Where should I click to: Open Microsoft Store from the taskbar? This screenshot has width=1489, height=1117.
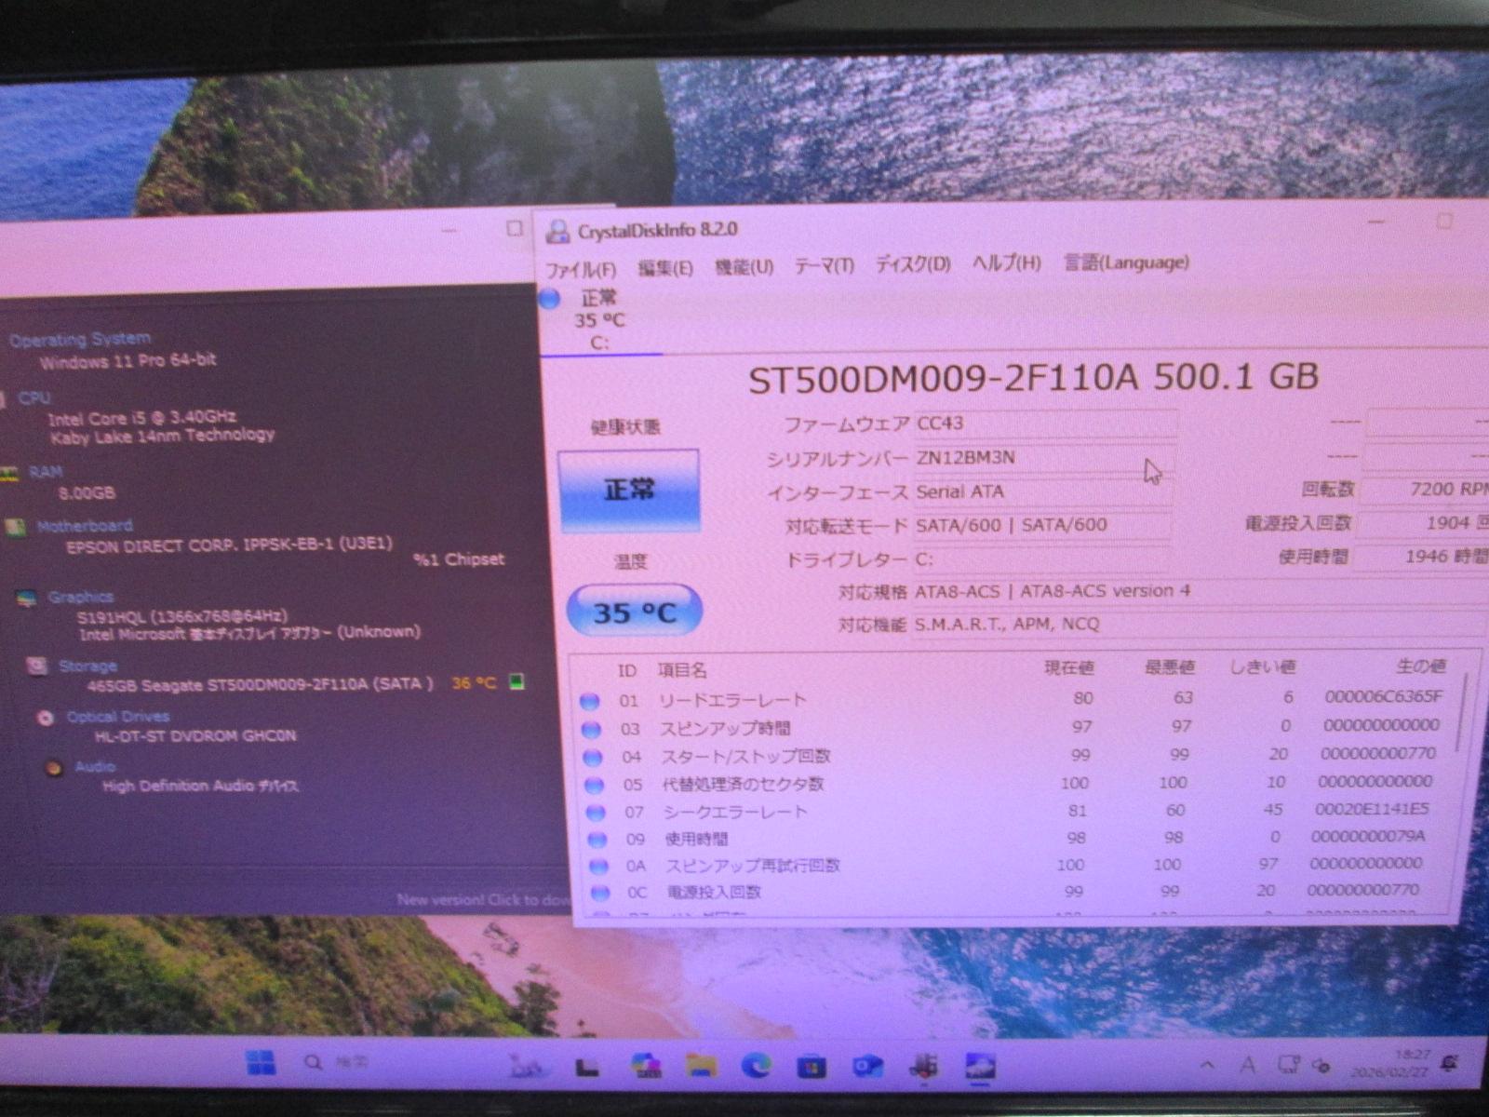[812, 1066]
